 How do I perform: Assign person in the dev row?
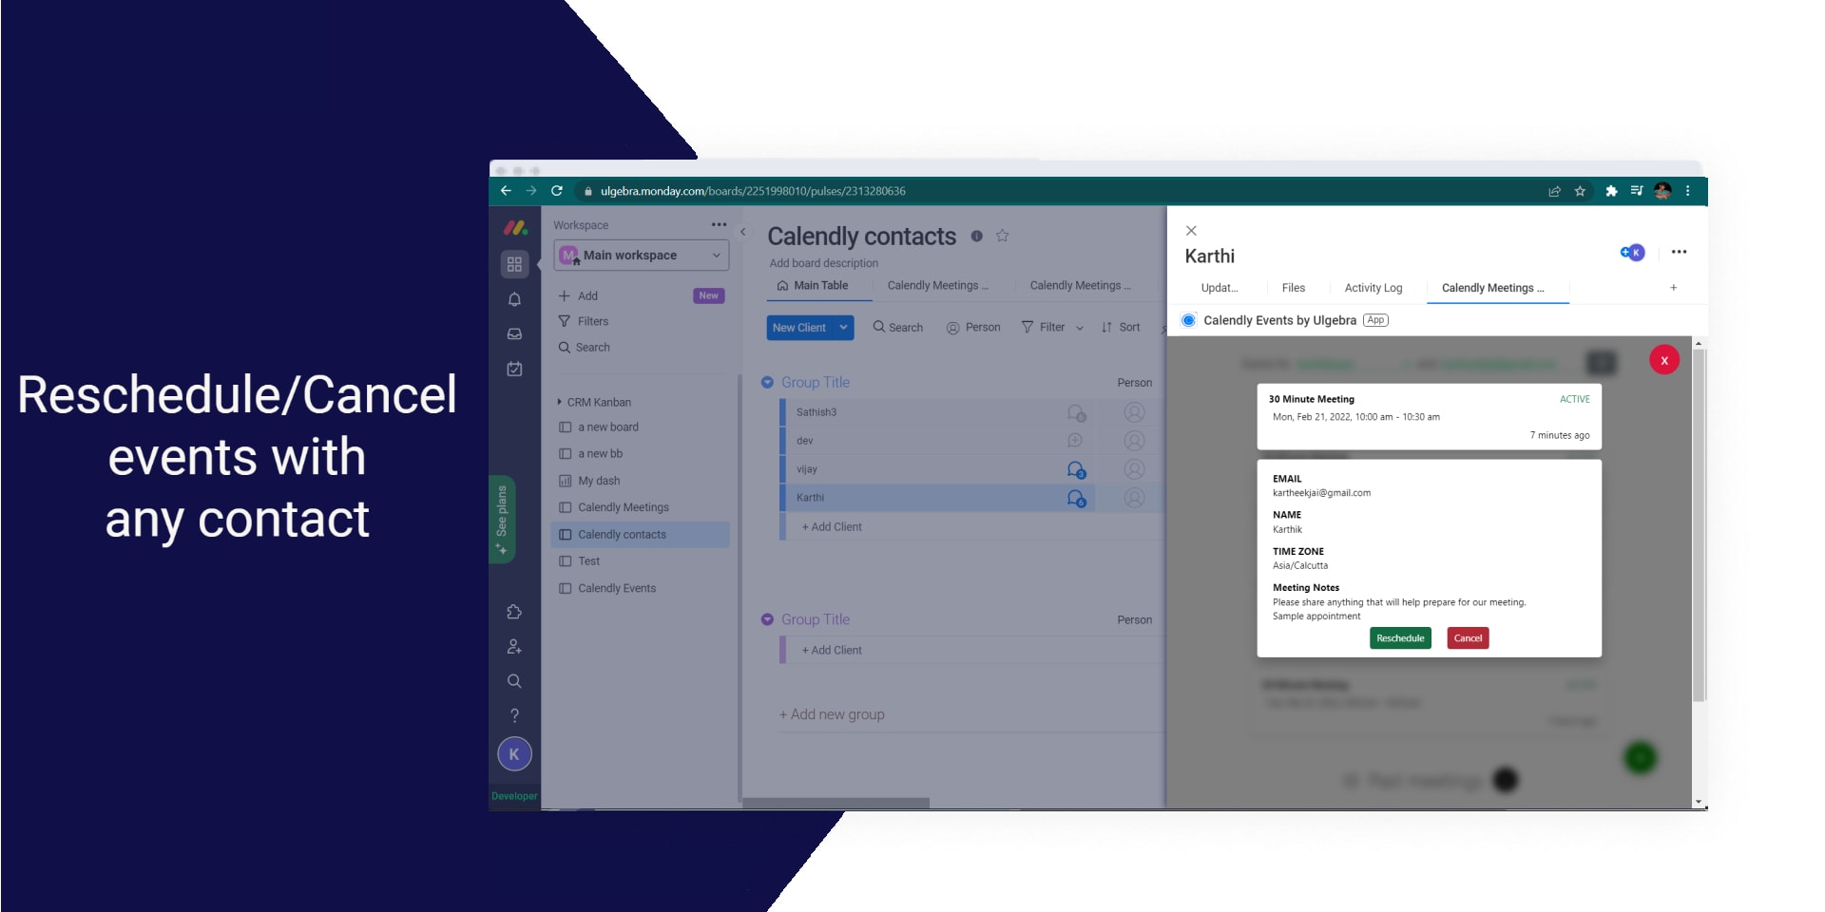(1134, 441)
